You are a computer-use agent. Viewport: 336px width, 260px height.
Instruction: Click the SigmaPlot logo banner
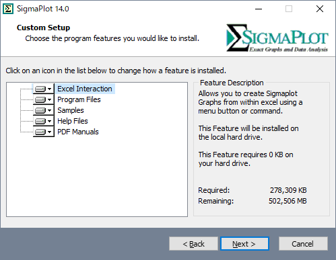point(277,38)
